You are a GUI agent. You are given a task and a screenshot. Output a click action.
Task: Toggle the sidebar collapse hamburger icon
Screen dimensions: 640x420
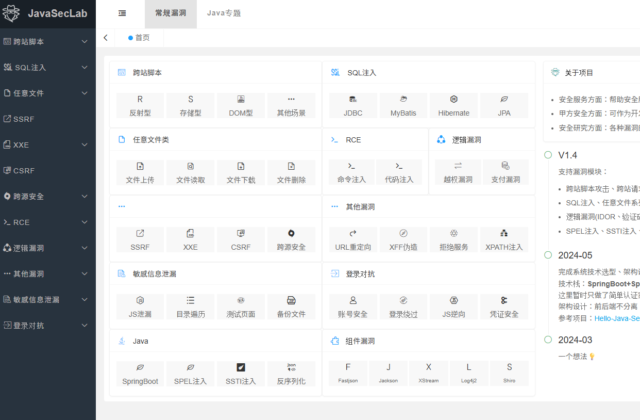pos(122,13)
